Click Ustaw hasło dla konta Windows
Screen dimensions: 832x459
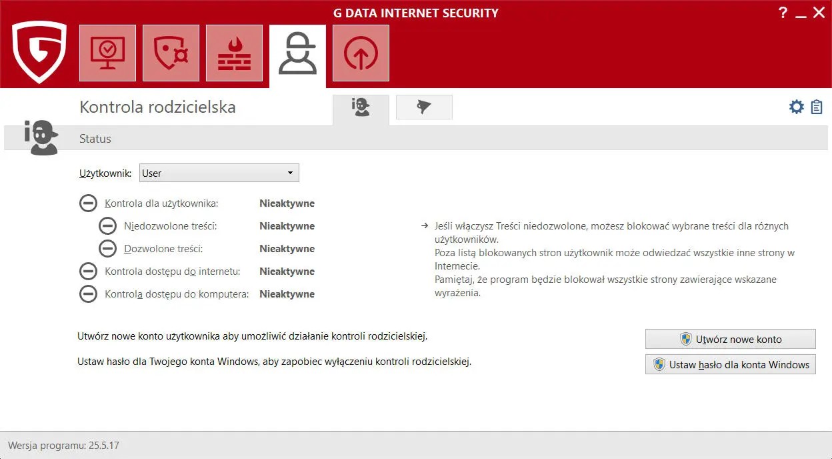tap(730, 364)
